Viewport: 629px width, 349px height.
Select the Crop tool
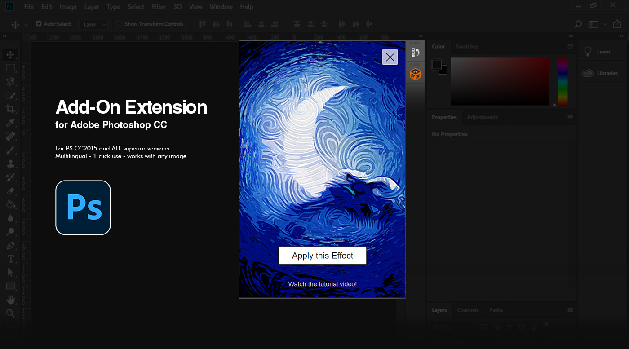point(10,109)
